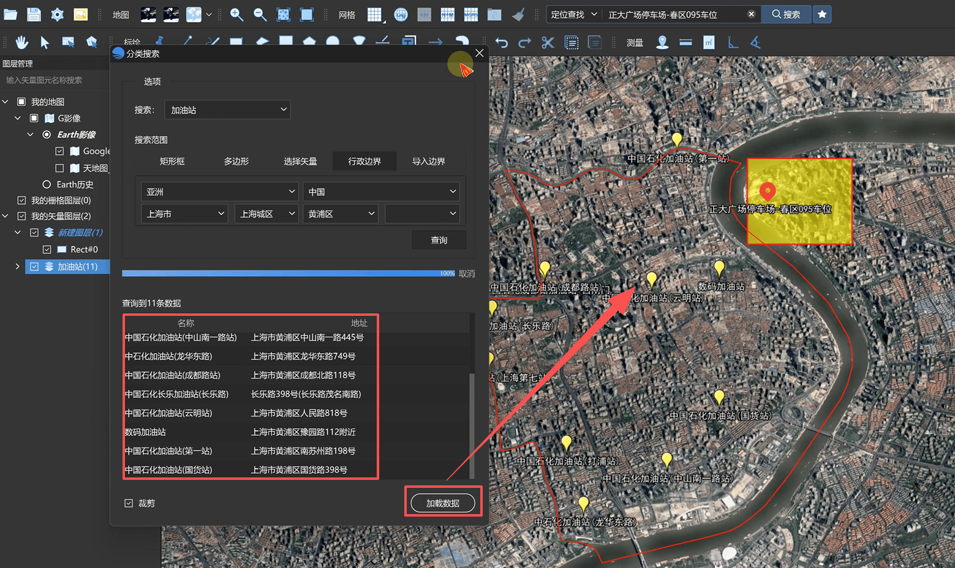Image resolution: width=955 pixels, height=568 pixels.
Task: Click 取消 next to progress bar
Action: [467, 274]
